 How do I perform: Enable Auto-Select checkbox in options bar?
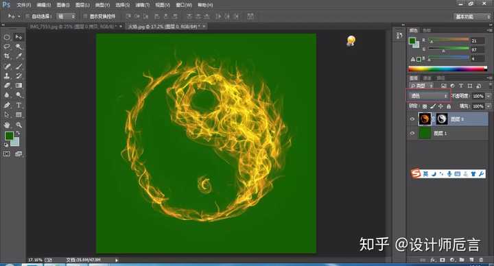(x=27, y=16)
